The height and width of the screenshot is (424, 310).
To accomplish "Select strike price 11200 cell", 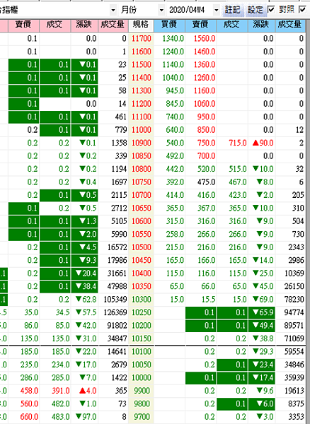I will click(141, 104).
